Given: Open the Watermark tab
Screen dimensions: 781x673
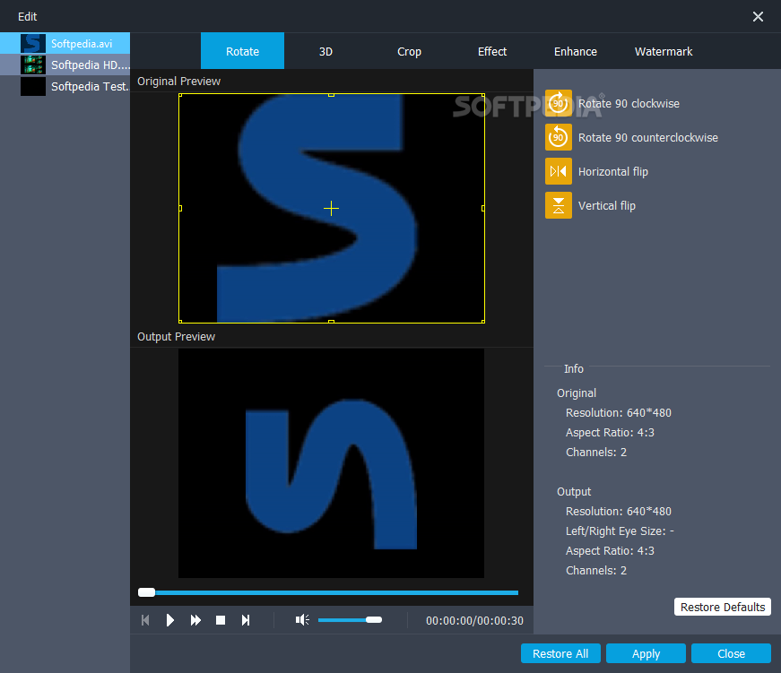Looking at the screenshot, I should point(664,51).
